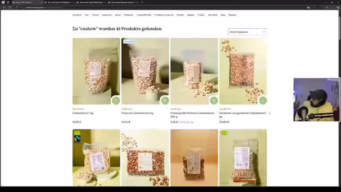Switch to the second browser tab
This screenshot has width=341, height=192.
point(59,2)
